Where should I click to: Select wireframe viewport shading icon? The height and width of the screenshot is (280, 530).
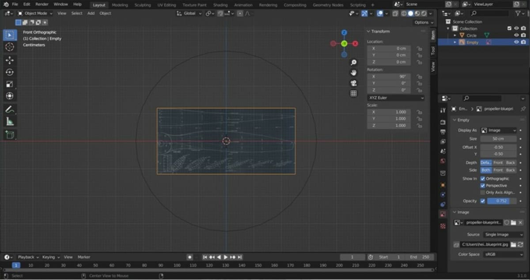coord(404,13)
